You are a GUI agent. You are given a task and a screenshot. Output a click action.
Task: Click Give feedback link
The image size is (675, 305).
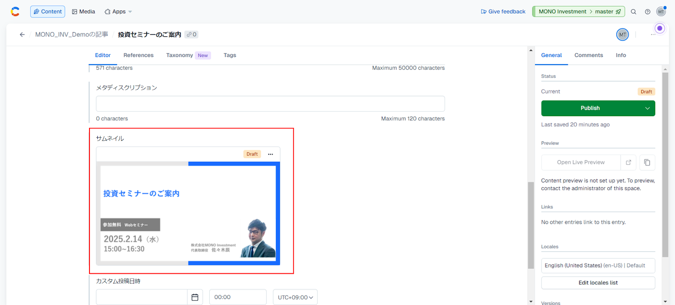coord(503,12)
